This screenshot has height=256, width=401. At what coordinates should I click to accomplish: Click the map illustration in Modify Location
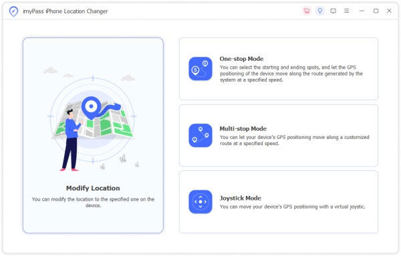tap(93, 119)
